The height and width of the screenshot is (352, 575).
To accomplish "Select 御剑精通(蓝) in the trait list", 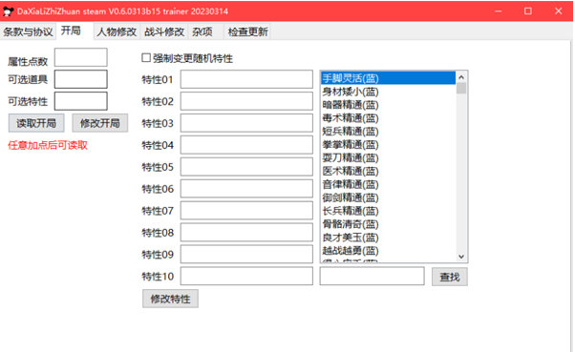I will coord(388,197).
